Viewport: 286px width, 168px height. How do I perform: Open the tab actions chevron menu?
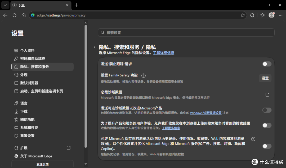[x=5, y=5]
